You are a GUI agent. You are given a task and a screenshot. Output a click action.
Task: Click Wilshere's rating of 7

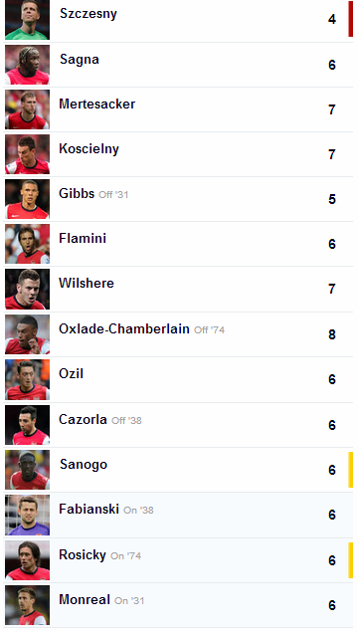[x=332, y=289]
